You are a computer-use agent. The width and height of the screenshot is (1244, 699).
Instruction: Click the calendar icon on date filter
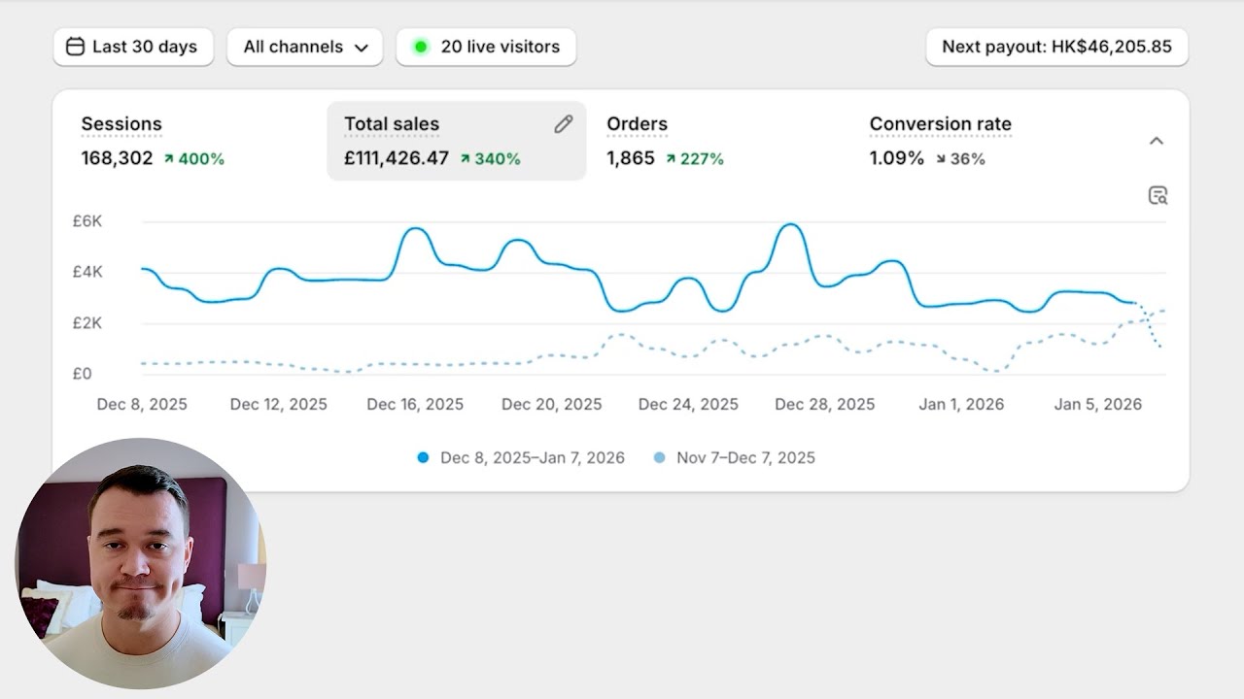click(75, 47)
